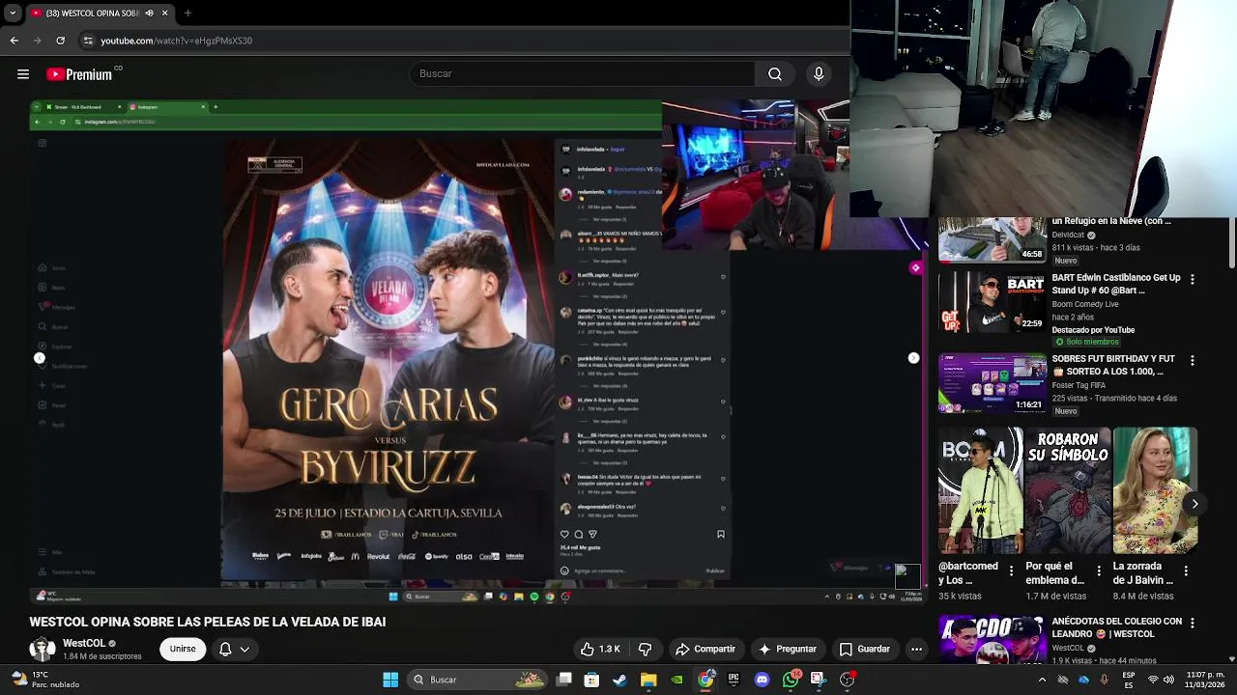Screen dimensions: 1237x695
Task: Open the tab search dropdown arrow
Action: click(13, 14)
